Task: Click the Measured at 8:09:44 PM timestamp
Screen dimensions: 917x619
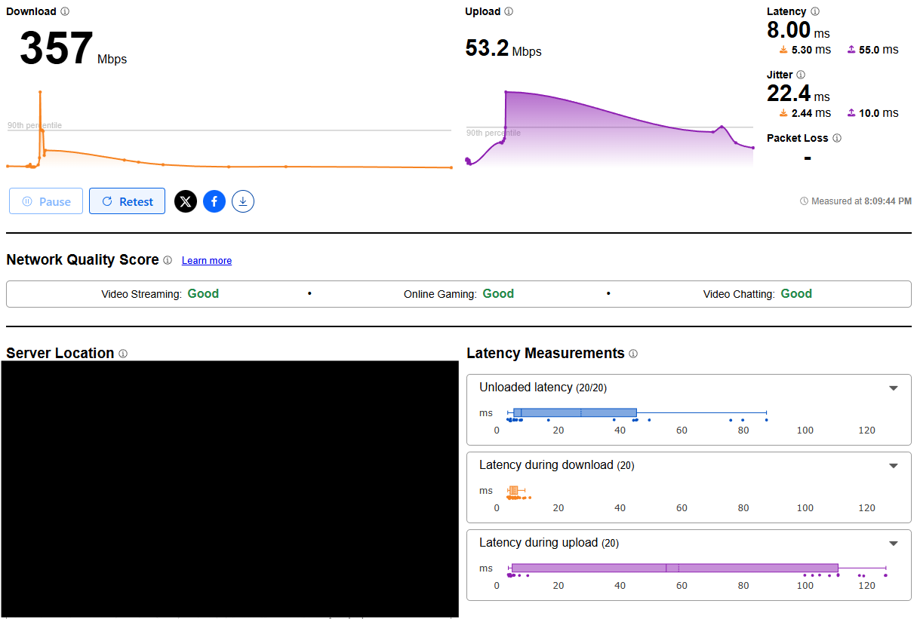Action: point(856,201)
